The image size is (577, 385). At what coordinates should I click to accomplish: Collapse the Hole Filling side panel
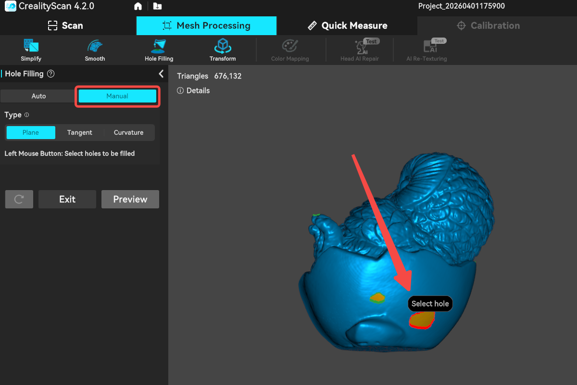[x=161, y=74]
